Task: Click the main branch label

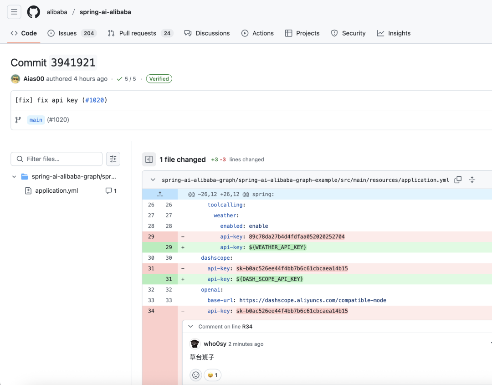Action: coord(36,120)
